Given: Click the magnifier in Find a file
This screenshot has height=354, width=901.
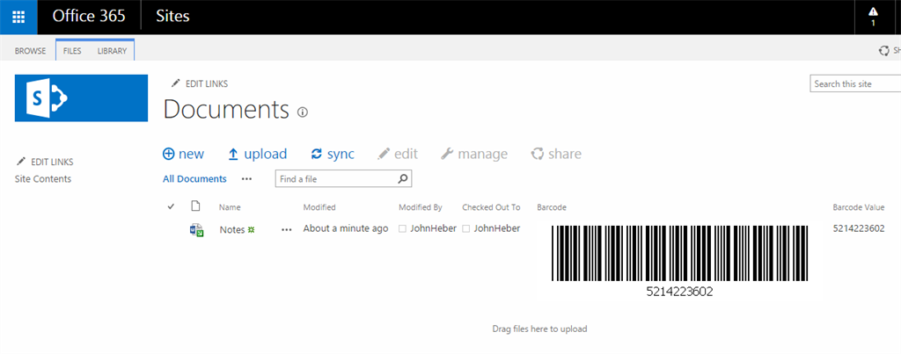Looking at the screenshot, I should (x=402, y=179).
